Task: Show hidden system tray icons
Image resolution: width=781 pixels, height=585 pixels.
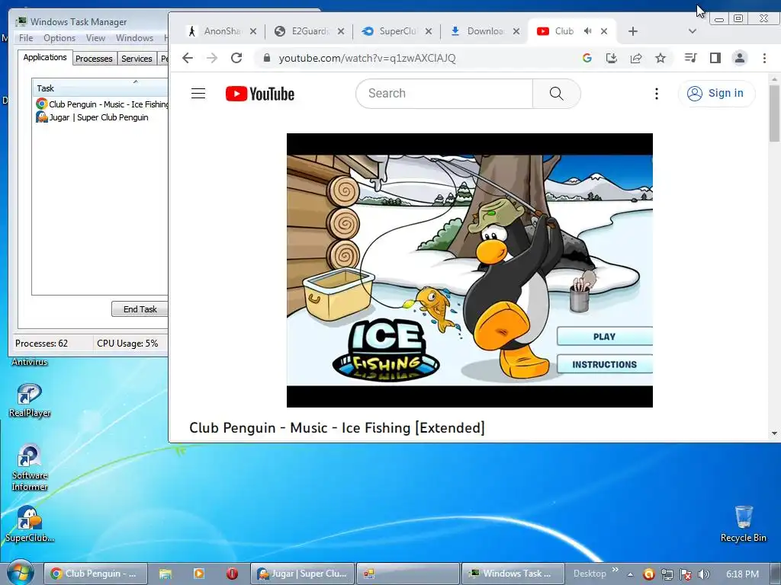Action: click(630, 574)
